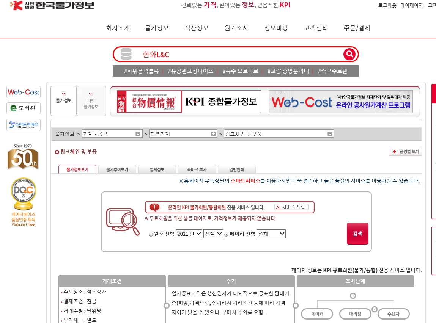Open the 2021 년 year dropdown

click(x=189, y=234)
